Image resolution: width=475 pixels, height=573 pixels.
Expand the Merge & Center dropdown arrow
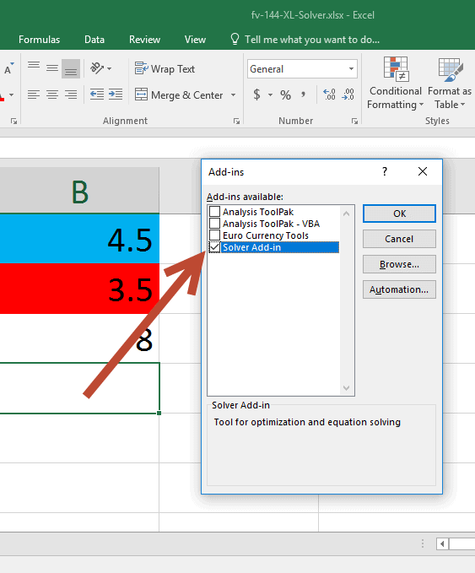click(x=233, y=95)
